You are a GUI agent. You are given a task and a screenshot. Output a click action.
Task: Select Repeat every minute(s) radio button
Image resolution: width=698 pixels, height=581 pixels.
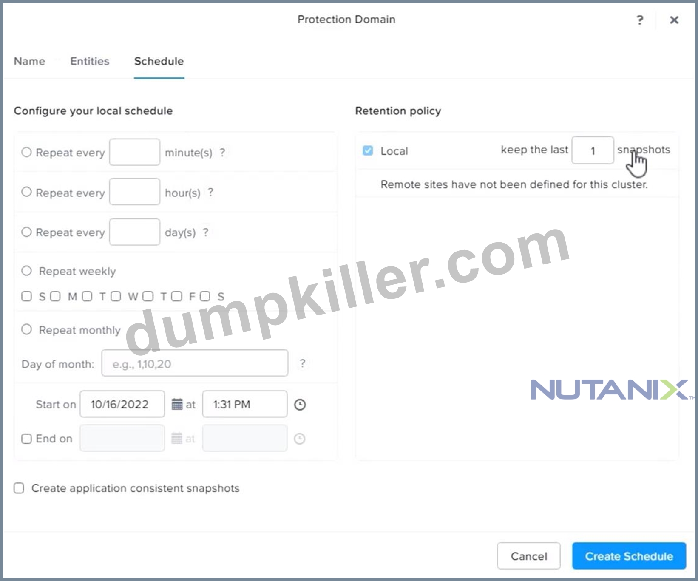click(26, 152)
